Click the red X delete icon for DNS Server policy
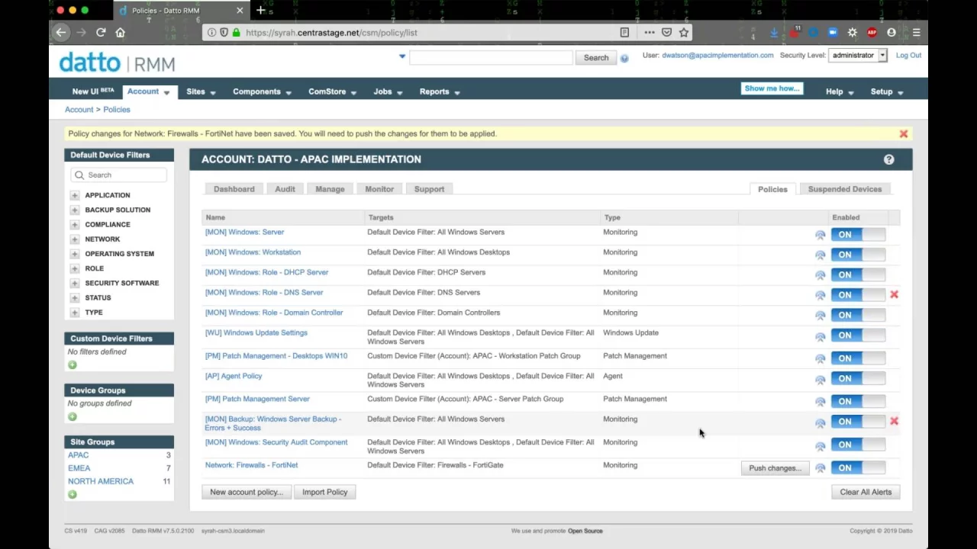 (894, 294)
